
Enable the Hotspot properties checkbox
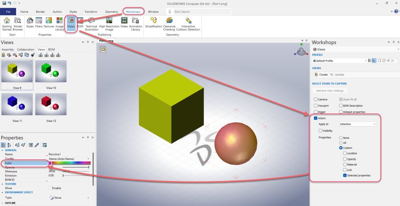pyautogui.click(x=341, y=112)
